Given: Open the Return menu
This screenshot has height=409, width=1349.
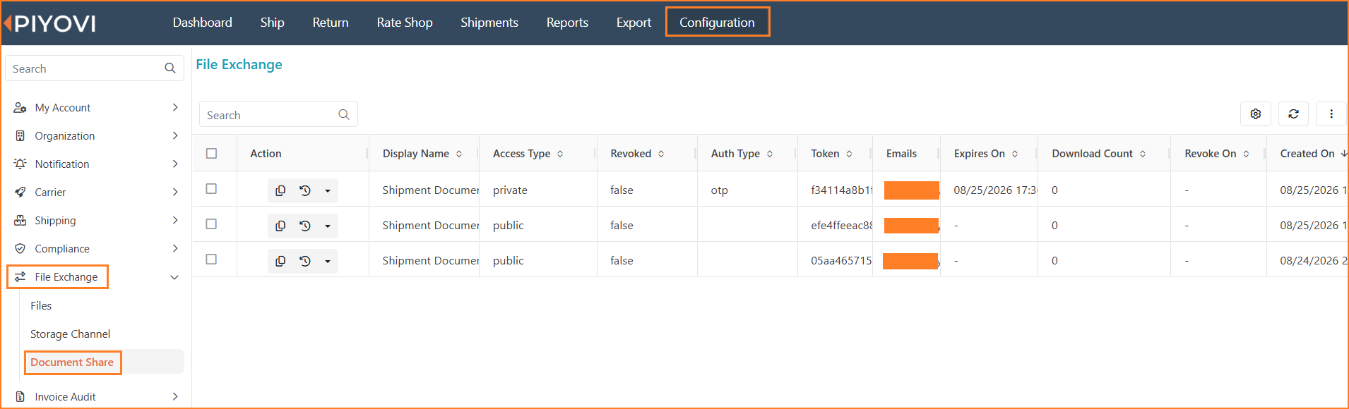Looking at the screenshot, I should pos(331,23).
